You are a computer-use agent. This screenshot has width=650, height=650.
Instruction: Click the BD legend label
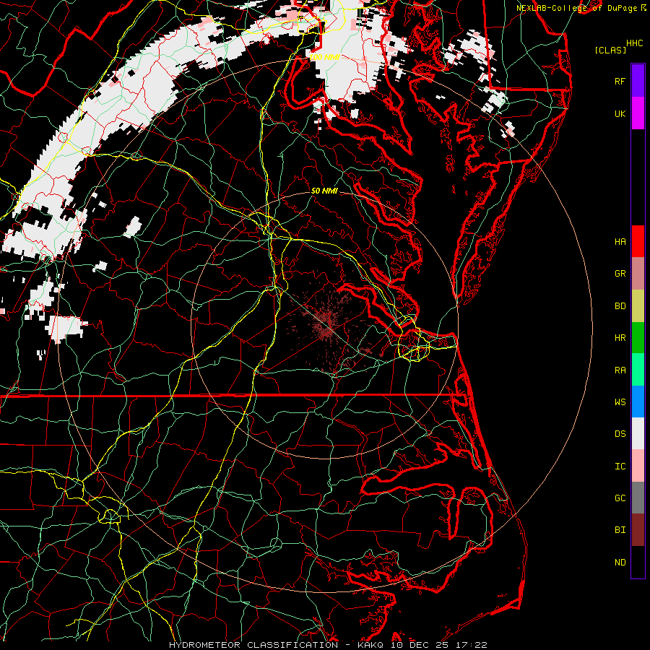620,306
